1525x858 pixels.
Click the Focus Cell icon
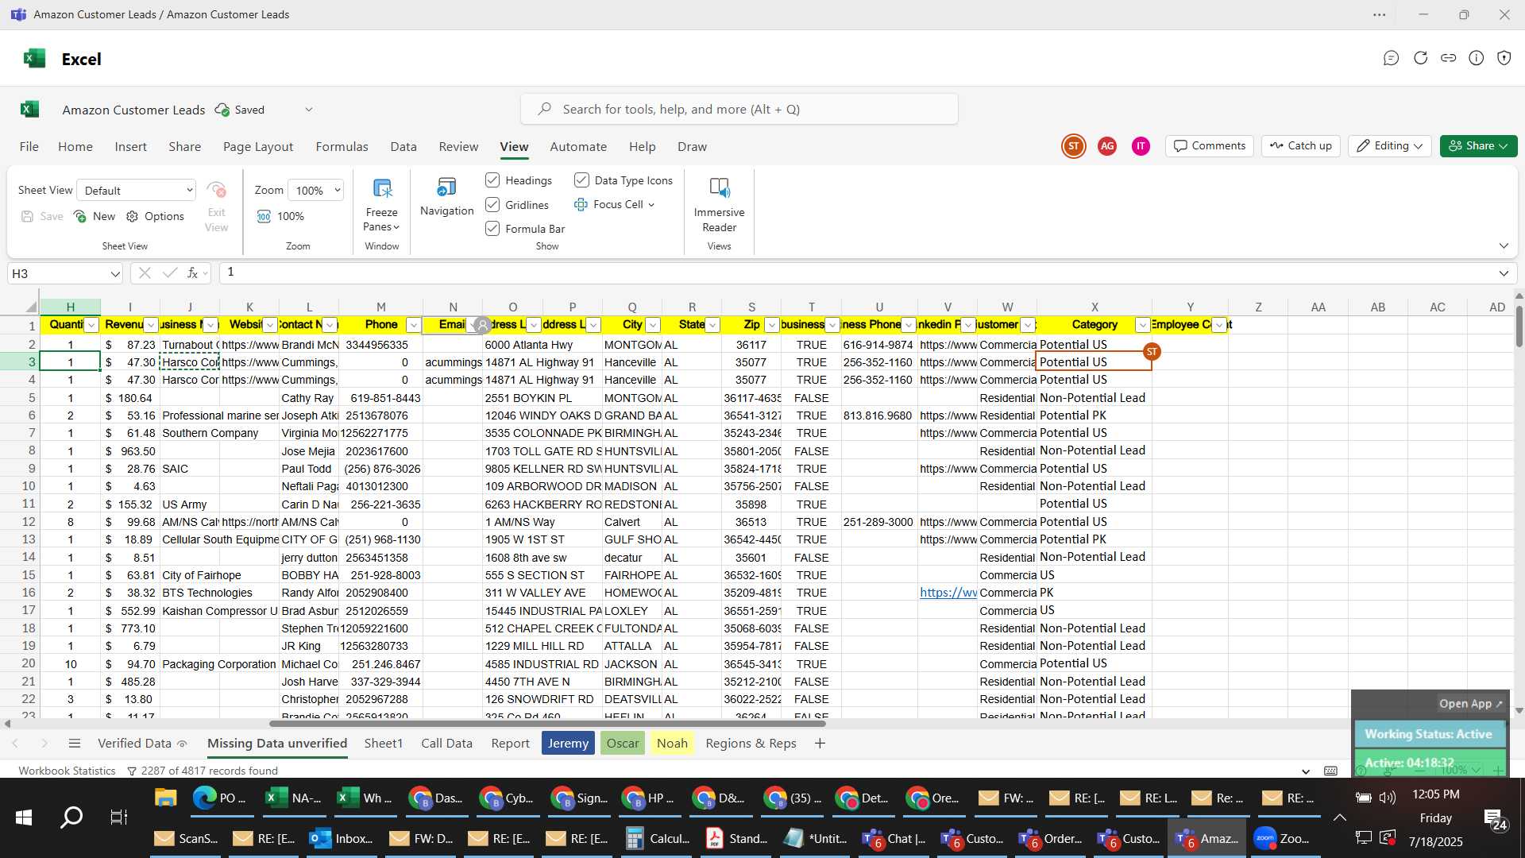(581, 205)
